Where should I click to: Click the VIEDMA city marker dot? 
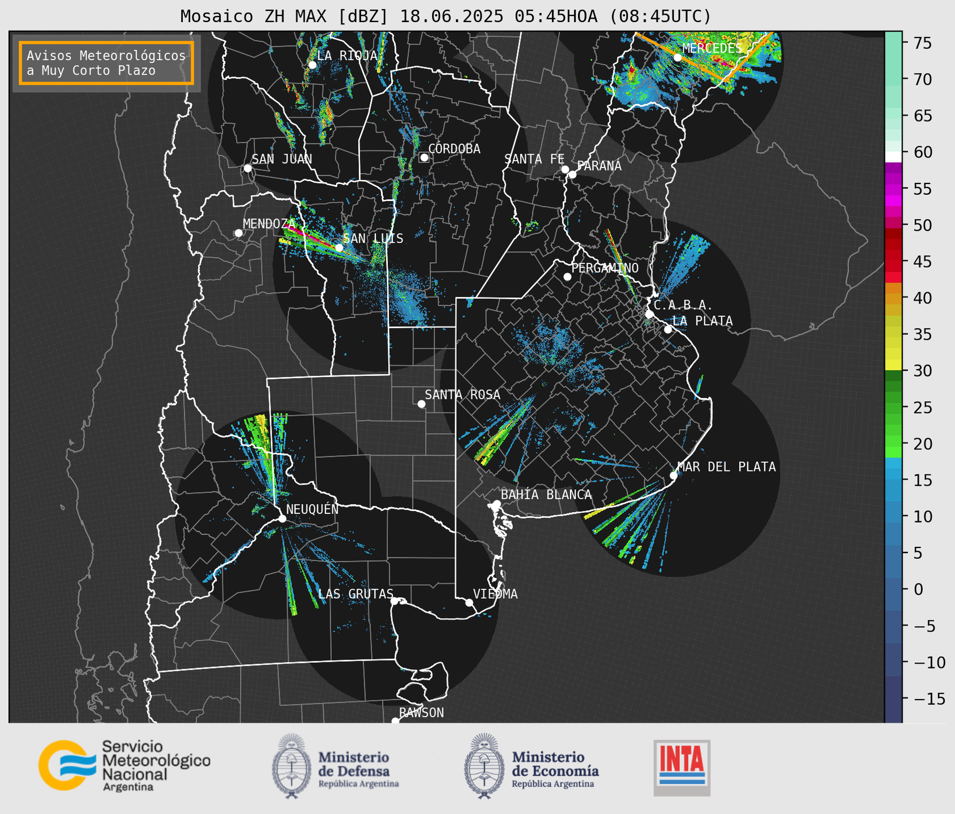click(469, 602)
